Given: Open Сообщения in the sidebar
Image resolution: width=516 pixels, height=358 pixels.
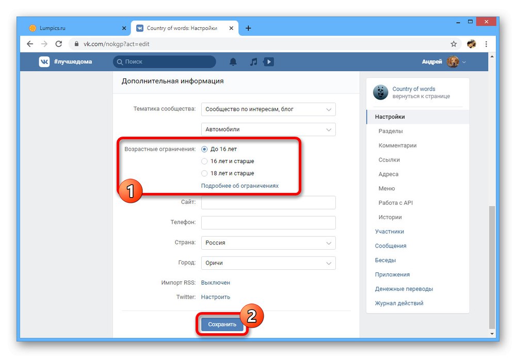Looking at the screenshot, I should coord(391,246).
